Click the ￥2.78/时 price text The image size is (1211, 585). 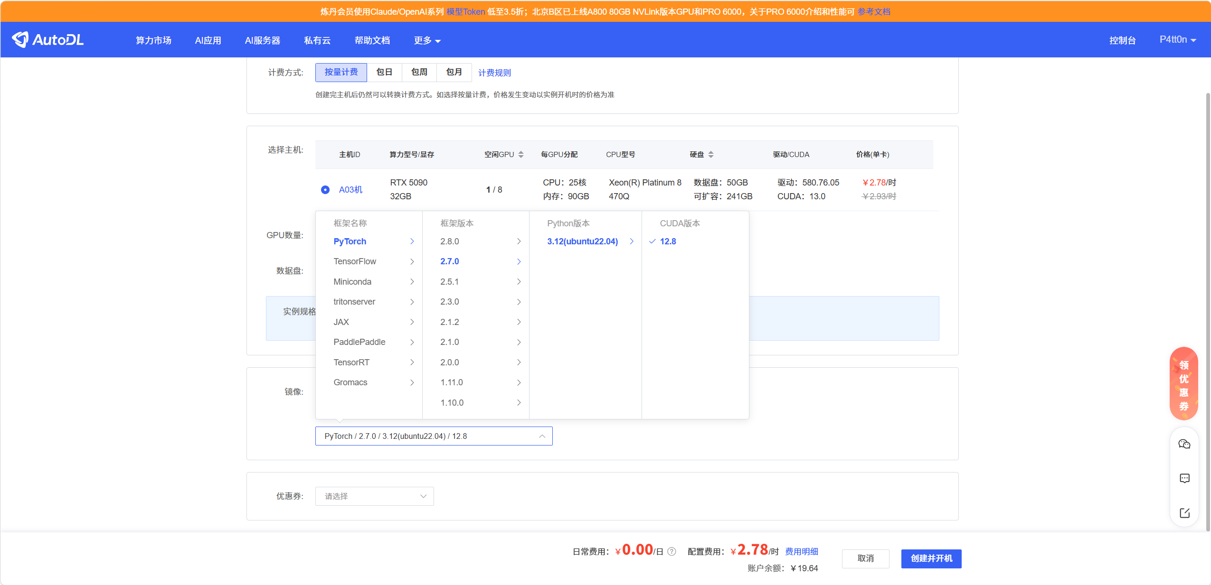tap(879, 183)
